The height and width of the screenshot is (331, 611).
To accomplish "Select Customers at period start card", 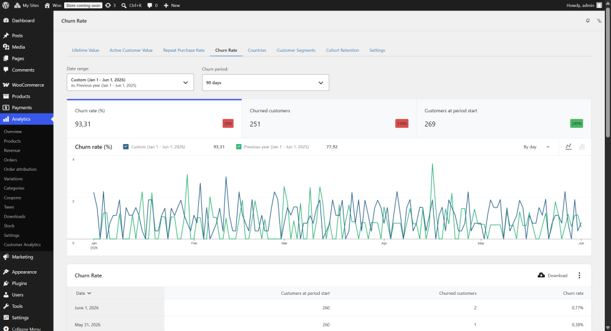I will point(504,118).
